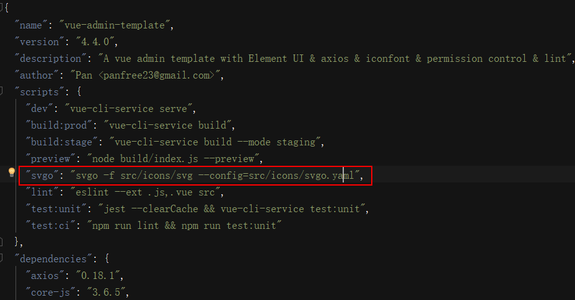Click inside the description string text
The width and height of the screenshot is (575, 300).
335,59
